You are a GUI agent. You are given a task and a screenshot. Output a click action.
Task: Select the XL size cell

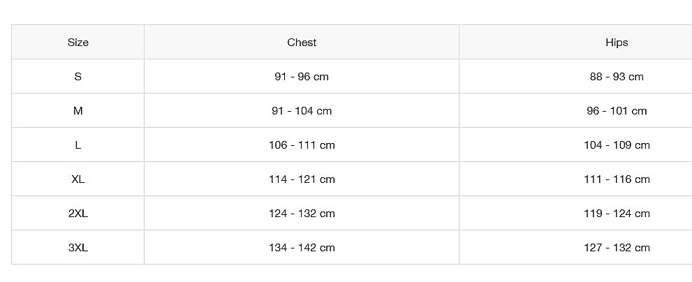pyautogui.click(x=78, y=179)
